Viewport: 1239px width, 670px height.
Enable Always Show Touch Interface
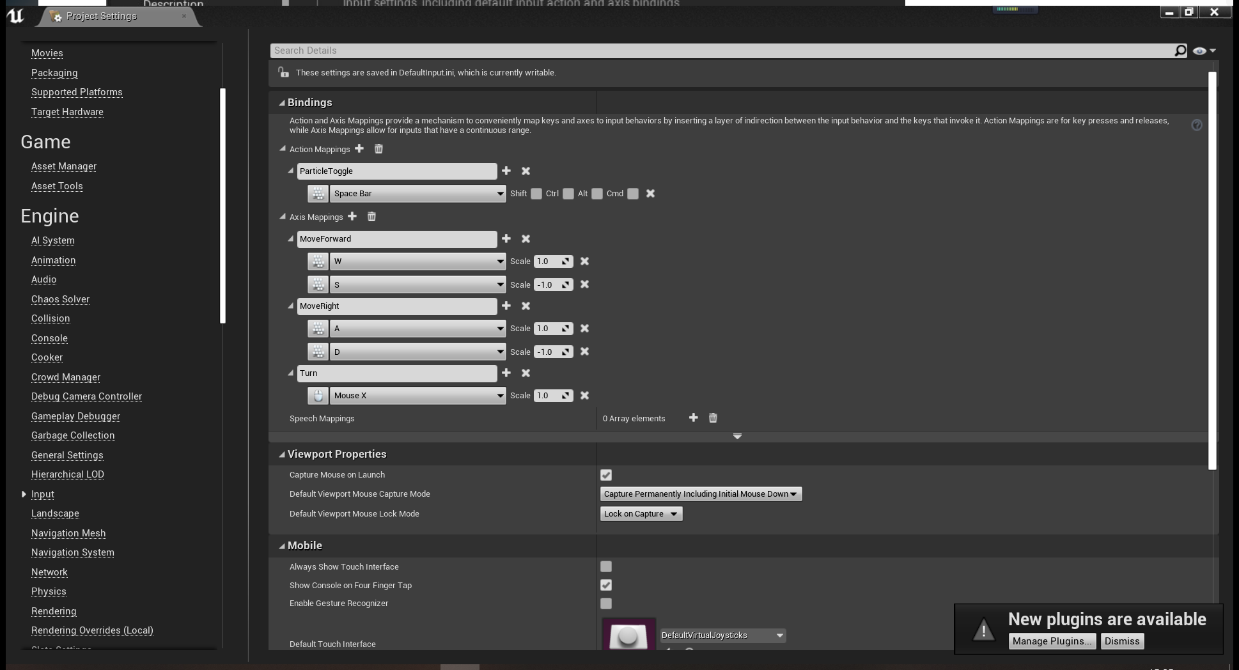(x=606, y=566)
